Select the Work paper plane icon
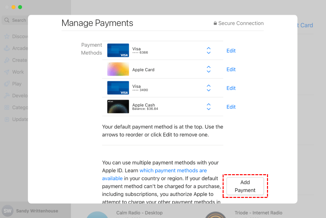The width and height of the screenshot is (326, 218). (7, 72)
